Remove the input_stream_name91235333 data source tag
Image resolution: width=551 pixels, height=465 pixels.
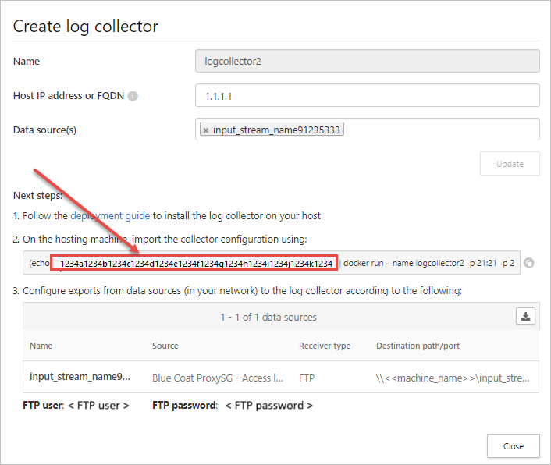205,130
